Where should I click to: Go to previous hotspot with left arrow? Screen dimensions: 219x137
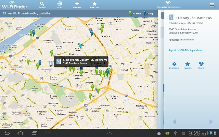click(x=174, y=122)
